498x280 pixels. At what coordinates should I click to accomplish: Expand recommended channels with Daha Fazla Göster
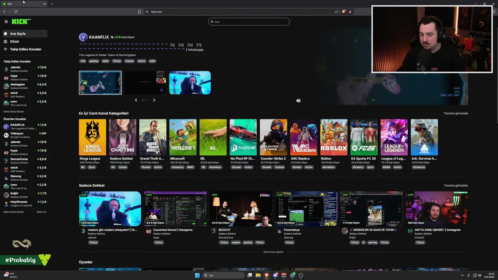point(14,212)
